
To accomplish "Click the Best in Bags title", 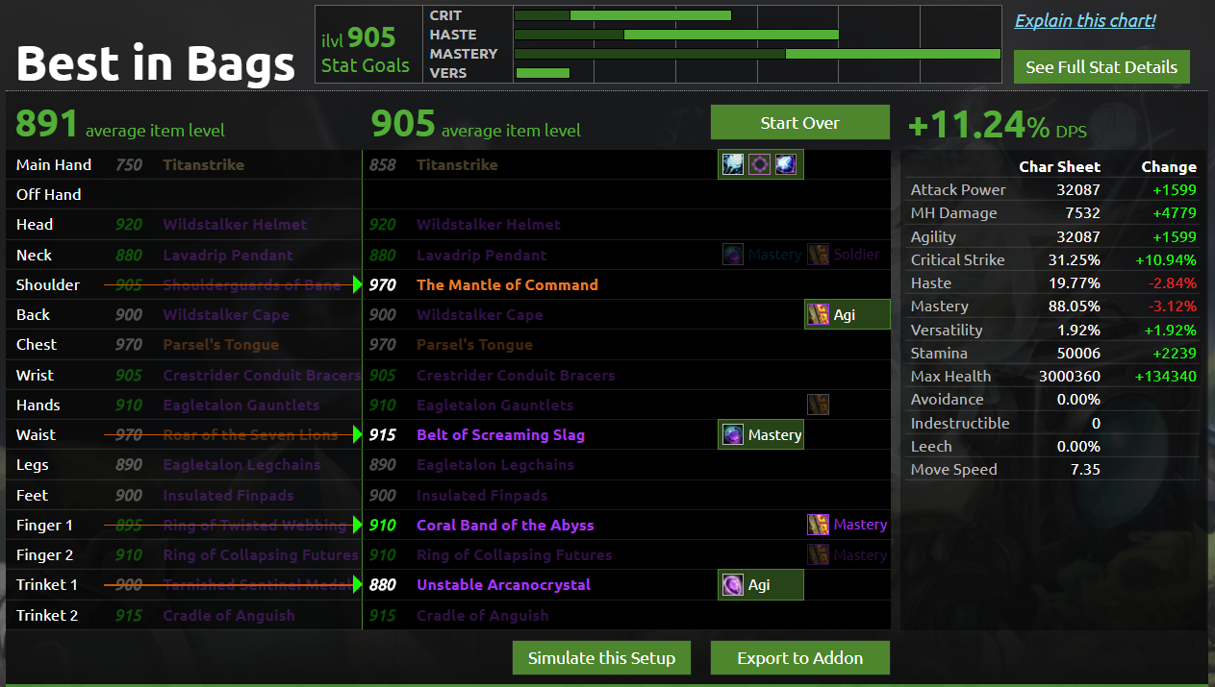I will point(156,63).
